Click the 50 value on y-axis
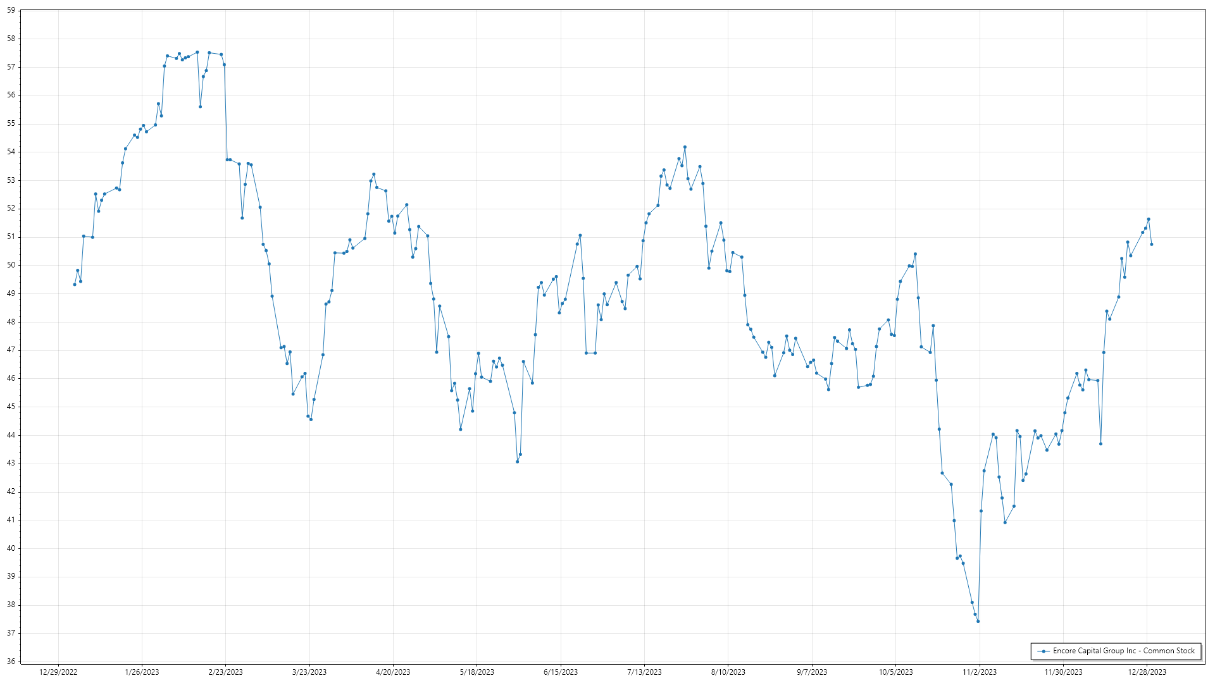The width and height of the screenshot is (1215, 683). (11, 266)
